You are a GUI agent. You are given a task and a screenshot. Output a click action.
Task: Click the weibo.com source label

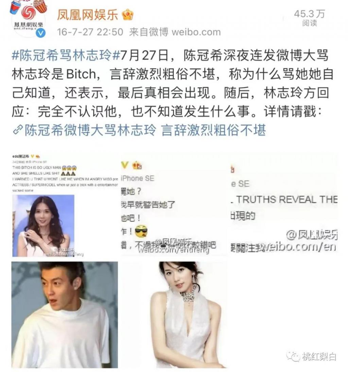pyautogui.click(x=196, y=32)
